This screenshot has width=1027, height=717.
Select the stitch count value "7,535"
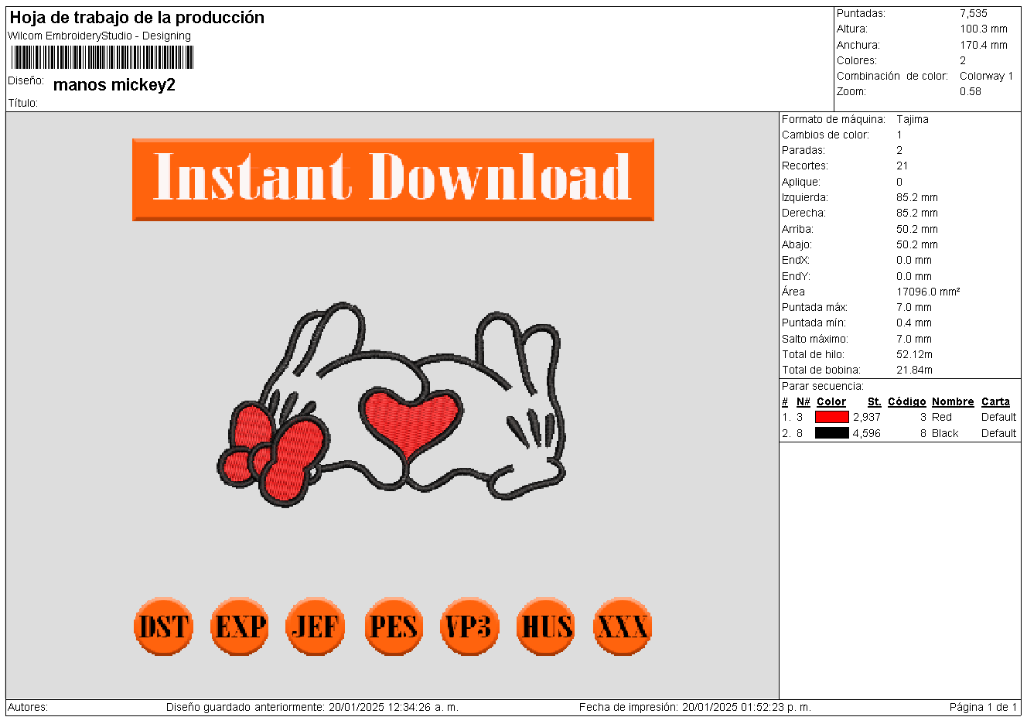974,13
